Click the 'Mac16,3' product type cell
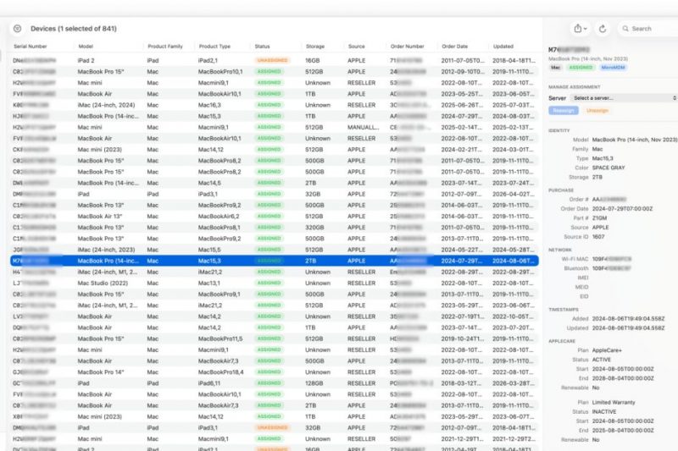 (209, 105)
